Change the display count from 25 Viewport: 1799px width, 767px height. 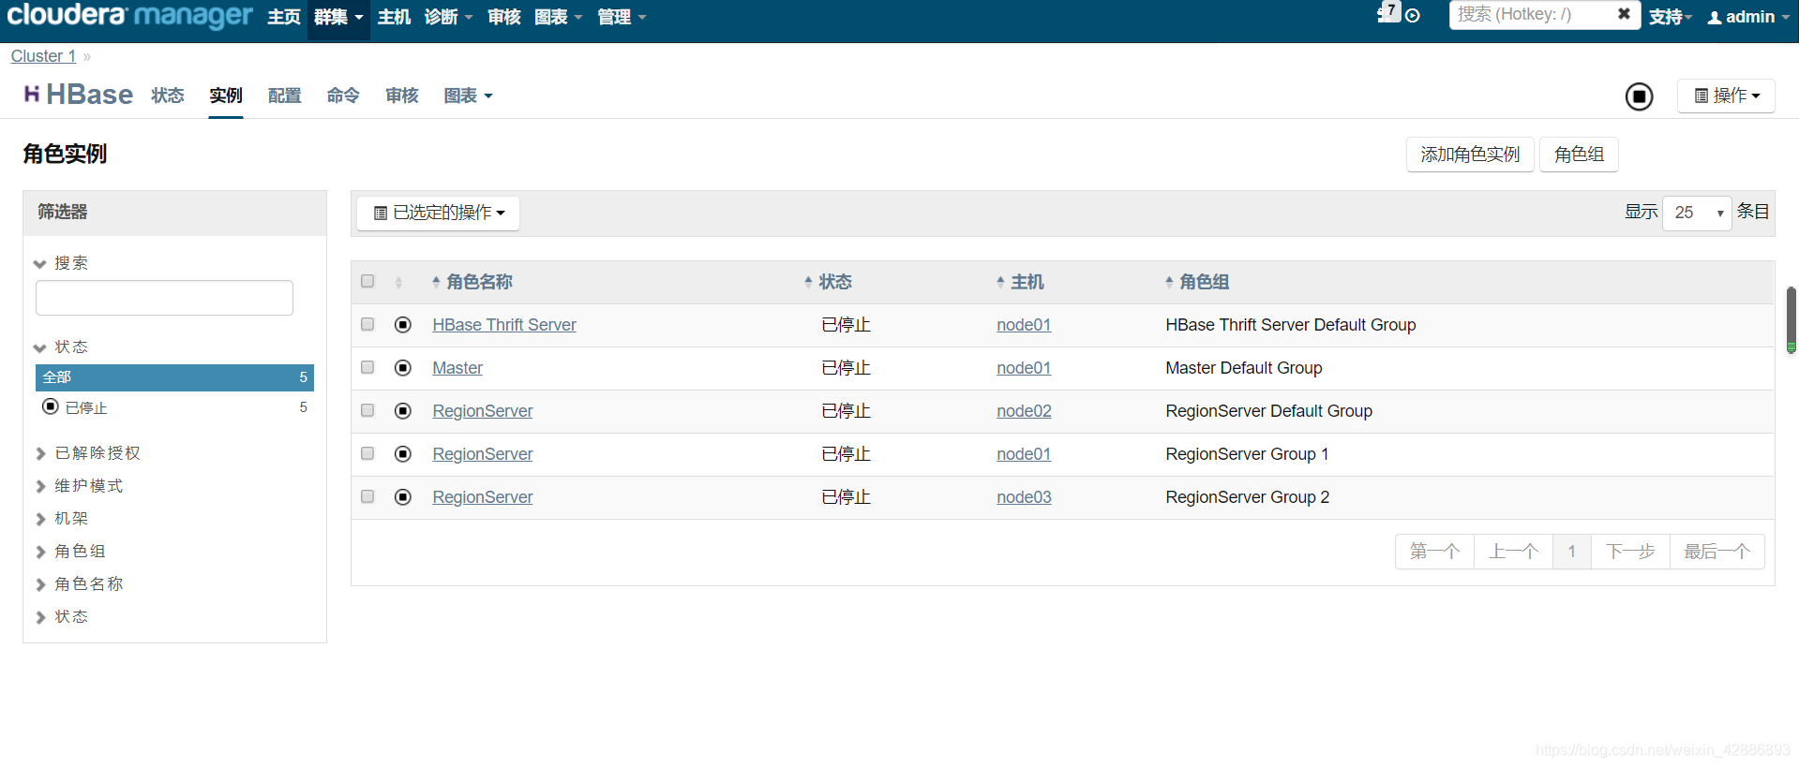tap(1697, 213)
